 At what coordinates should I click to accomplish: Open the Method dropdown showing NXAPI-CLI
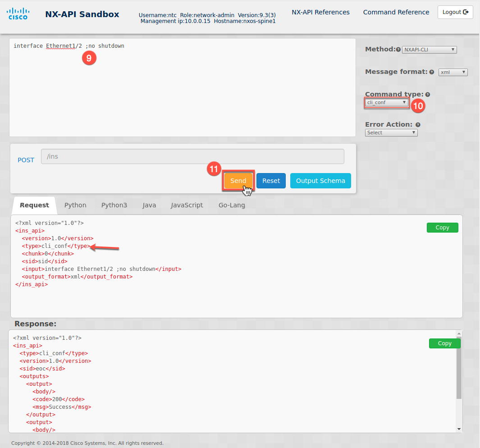coord(429,50)
